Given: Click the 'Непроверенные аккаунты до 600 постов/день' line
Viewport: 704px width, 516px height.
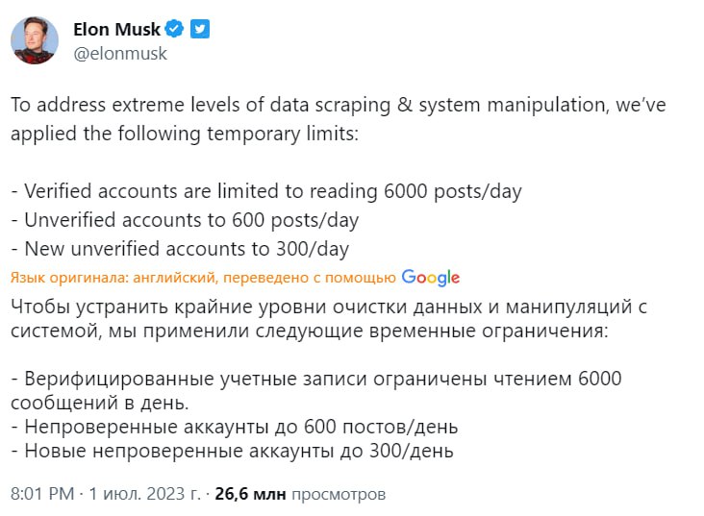Looking at the screenshot, I should coord(235,425).
